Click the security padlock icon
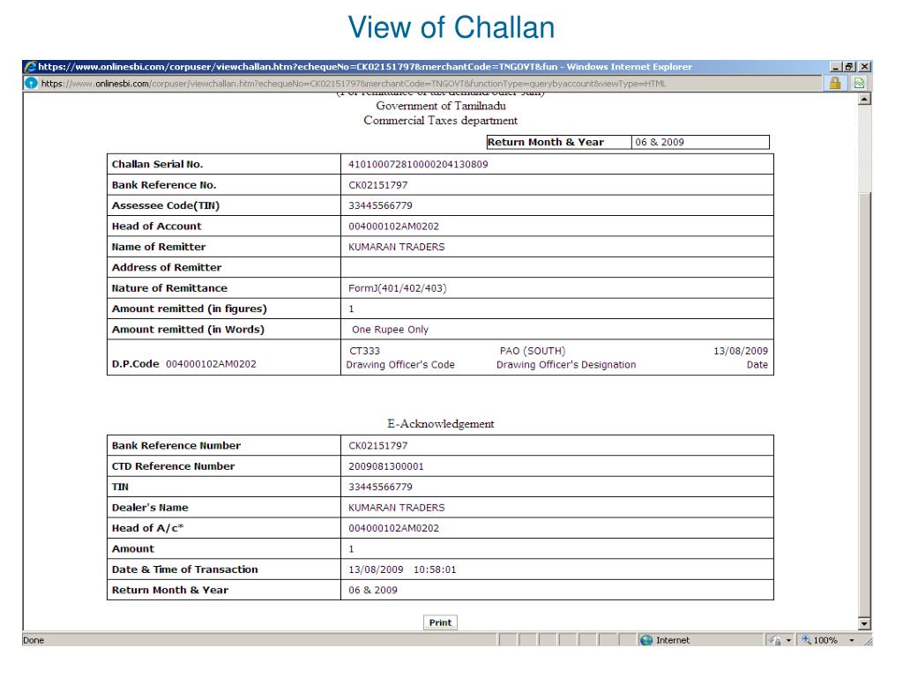 834,83
